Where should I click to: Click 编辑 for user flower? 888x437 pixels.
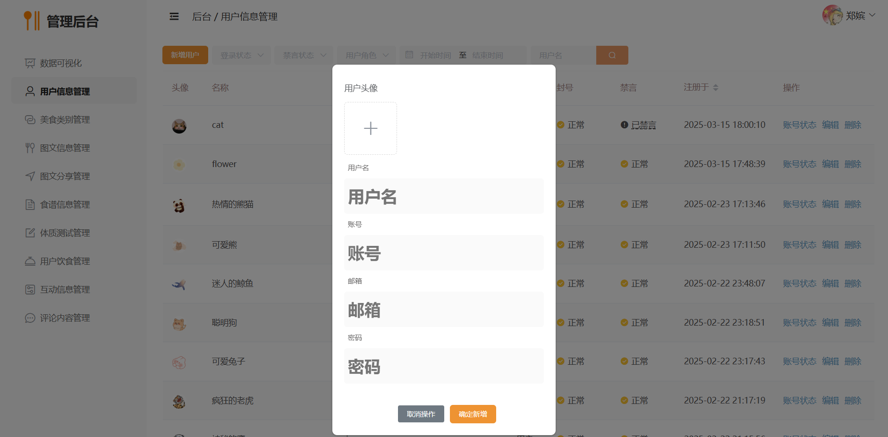[x=830, y=164]
